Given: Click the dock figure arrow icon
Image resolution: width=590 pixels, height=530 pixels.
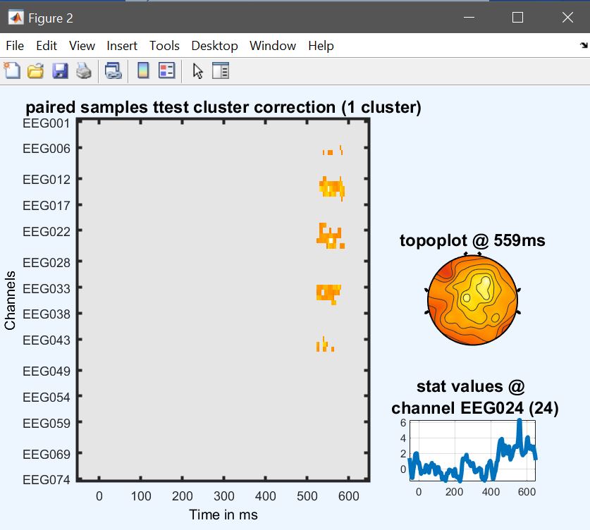Looking at the screenshot, I should [x=584, y=46].
